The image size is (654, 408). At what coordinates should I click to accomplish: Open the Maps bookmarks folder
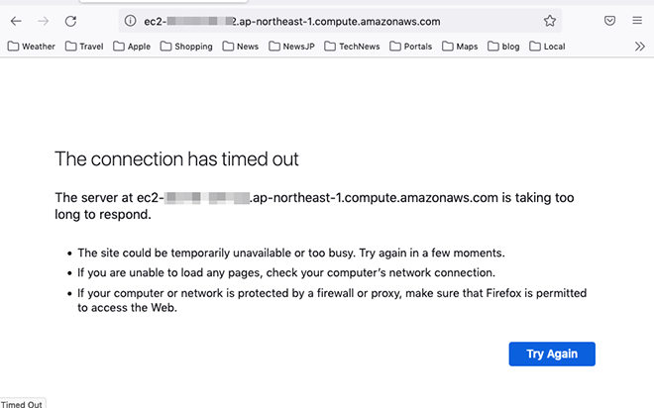[x=460, y=47]
